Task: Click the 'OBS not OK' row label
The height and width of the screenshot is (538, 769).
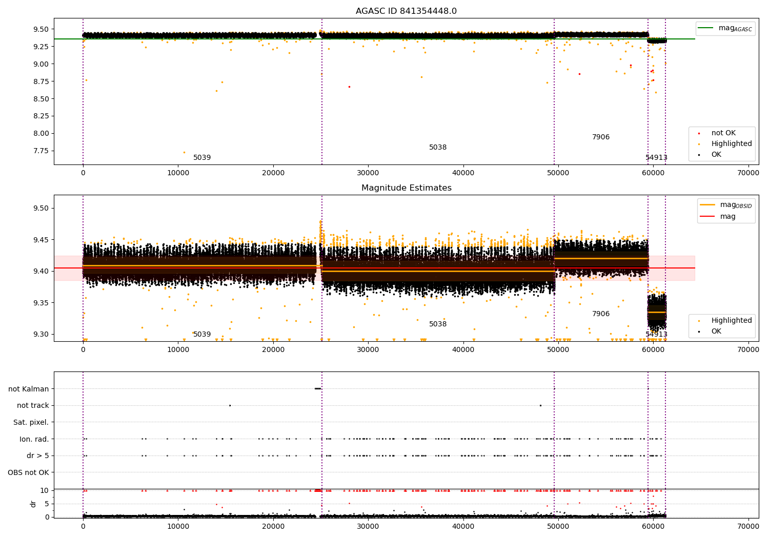Action: 29,473
